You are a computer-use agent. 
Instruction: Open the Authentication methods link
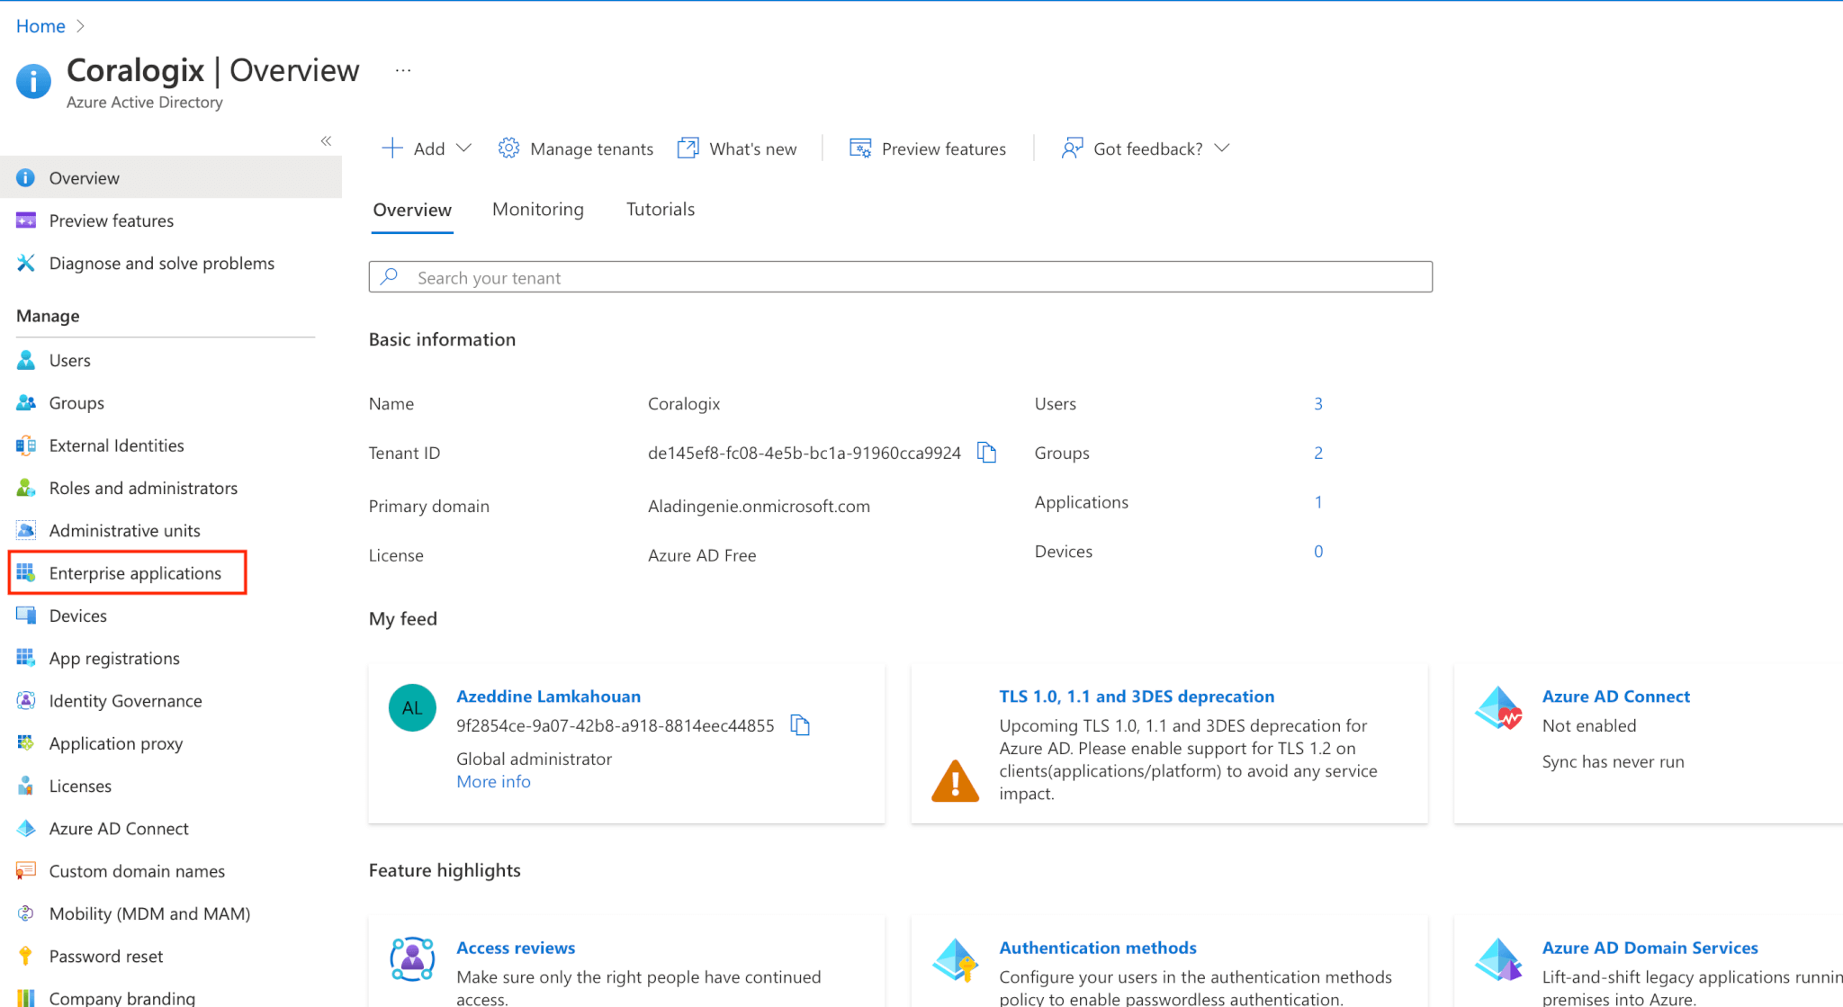tap(1098, 948)
